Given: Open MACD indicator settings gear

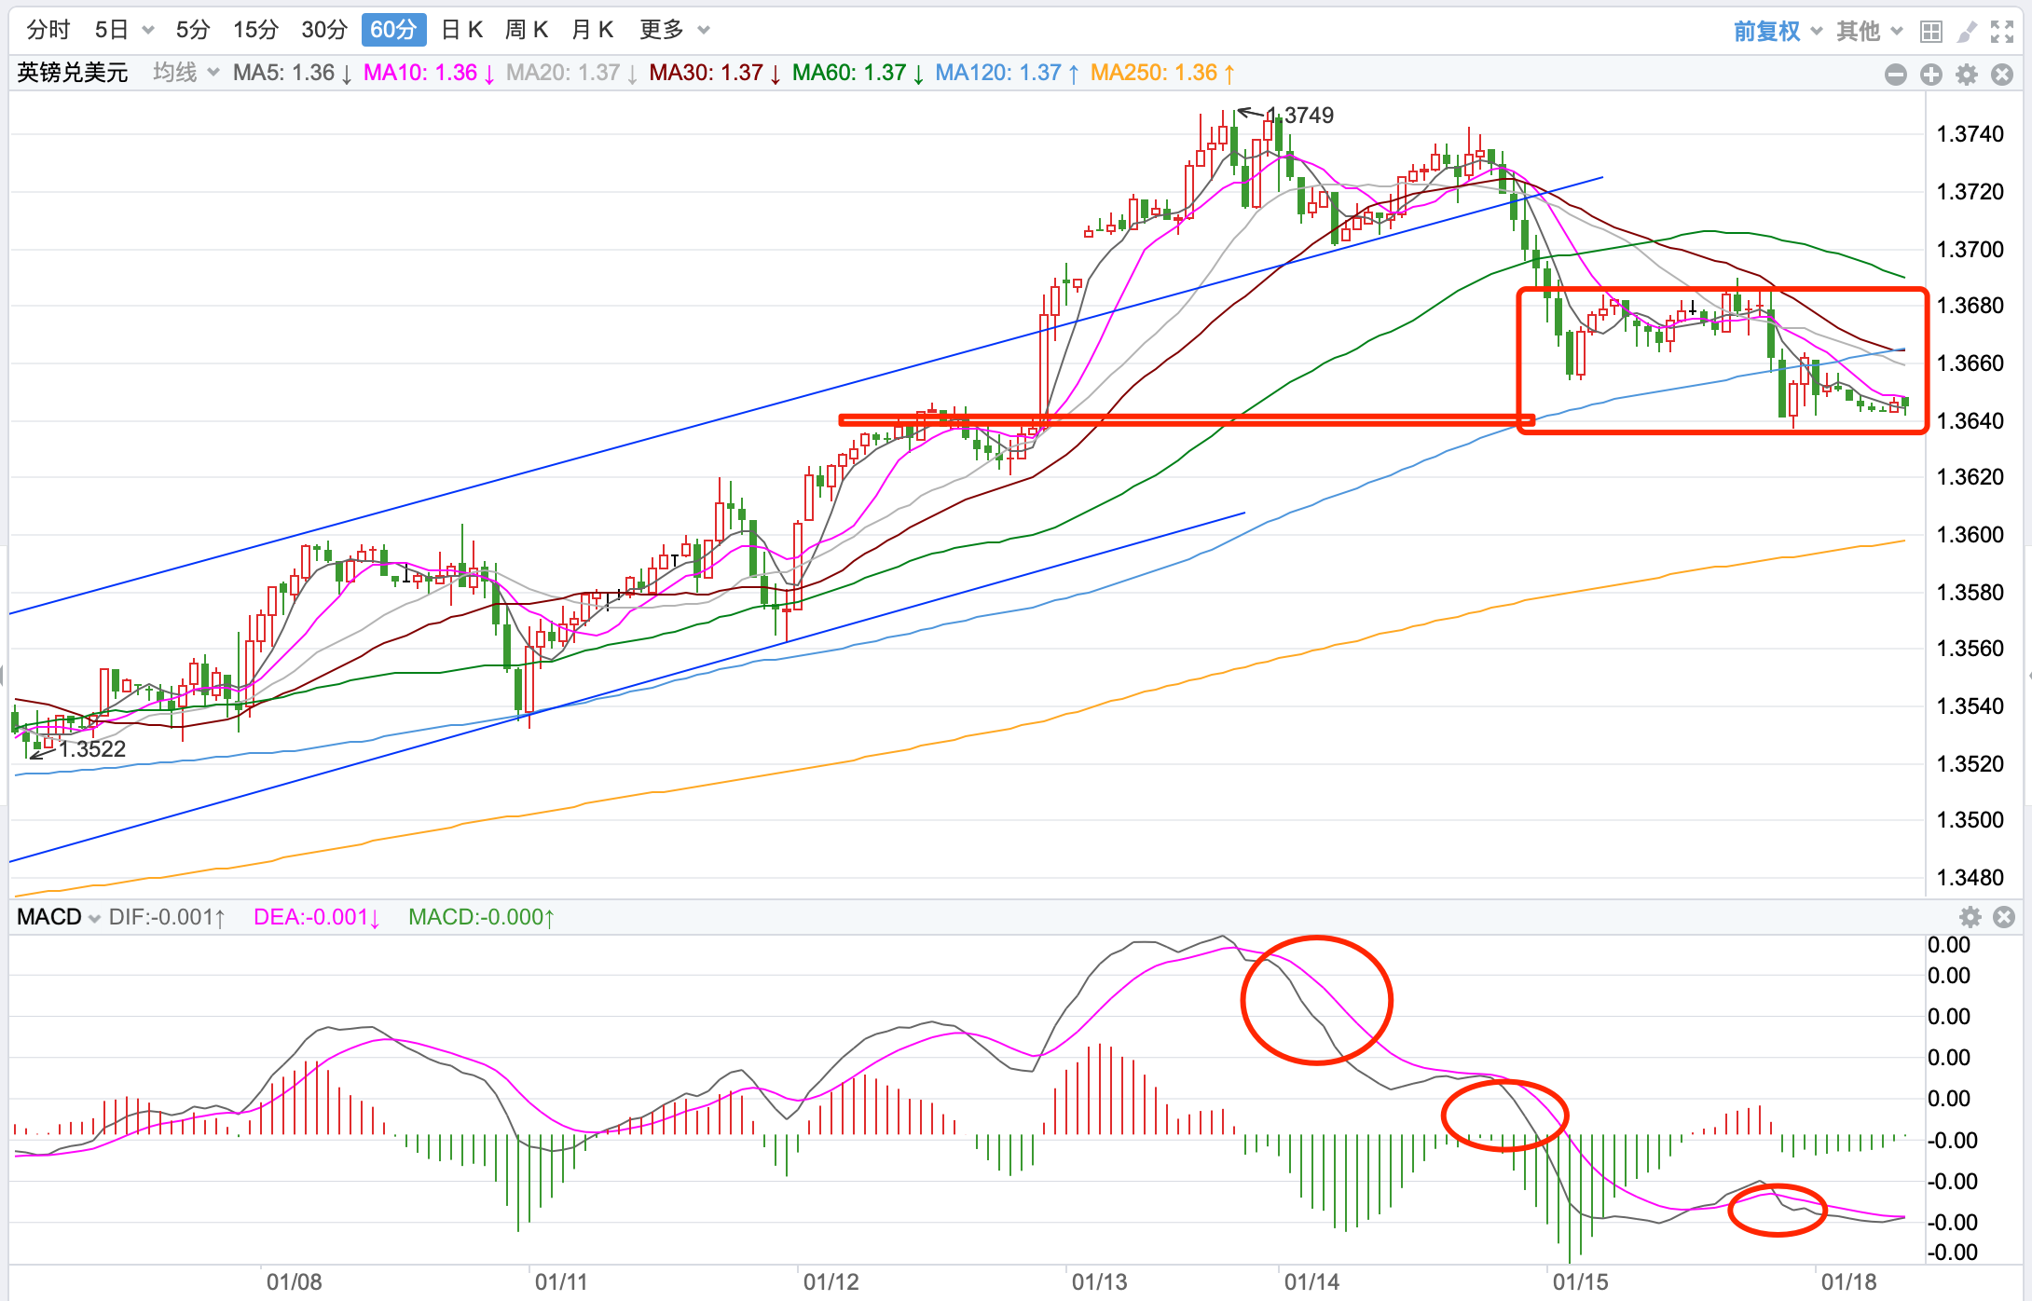Looking at the screenshot, I should tap(1970, 917).
